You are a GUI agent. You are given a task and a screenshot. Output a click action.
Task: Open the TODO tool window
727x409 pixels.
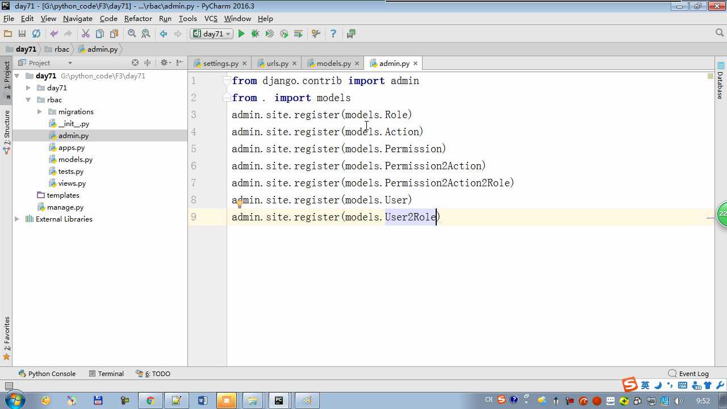[x=153, y=374]
